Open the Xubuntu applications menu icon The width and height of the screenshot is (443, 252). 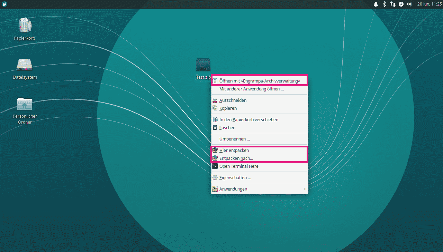pos(4,4)
